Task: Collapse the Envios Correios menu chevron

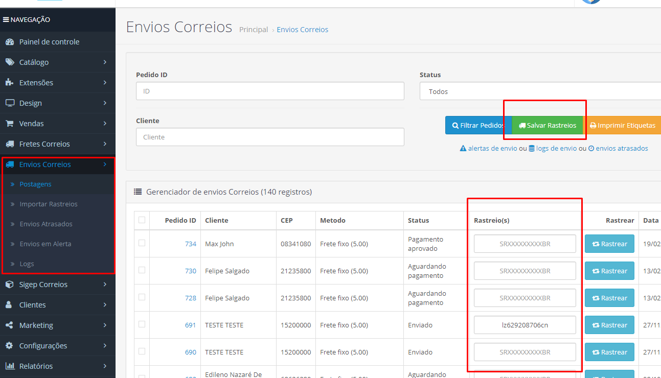Action: point(105,164)
